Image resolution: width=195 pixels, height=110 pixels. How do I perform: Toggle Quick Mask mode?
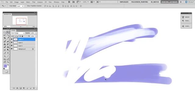[6, 72]
